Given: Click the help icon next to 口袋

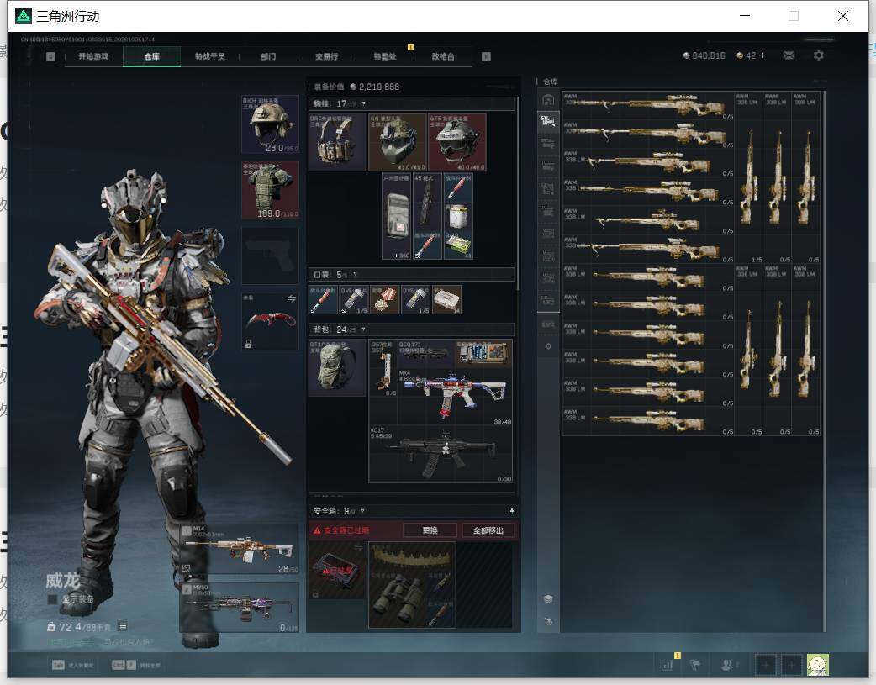Looking at the screenshot, I should pos(355,274).
